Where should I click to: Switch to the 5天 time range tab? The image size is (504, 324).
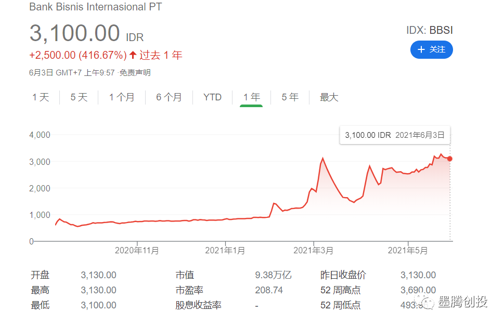pos(78,97)
